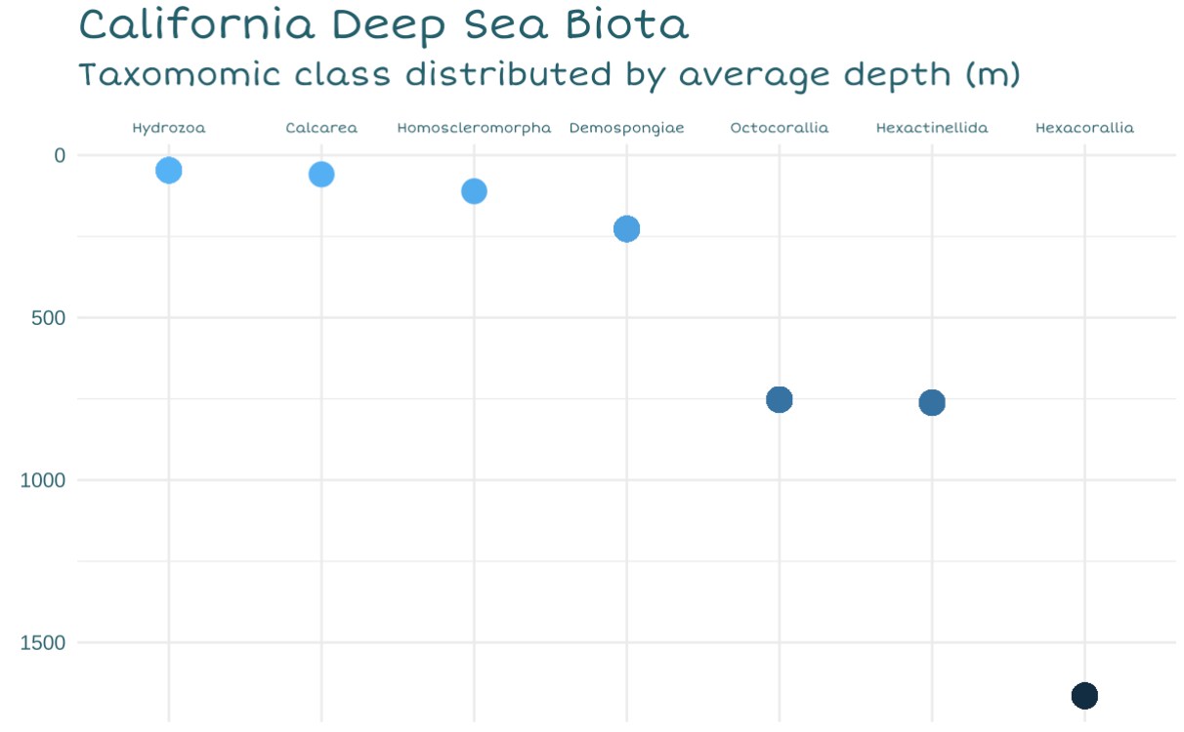Screen dimensions: 1184x732
Task: Click the Hexactinellida column label
Action: click(x=932, y=128)
